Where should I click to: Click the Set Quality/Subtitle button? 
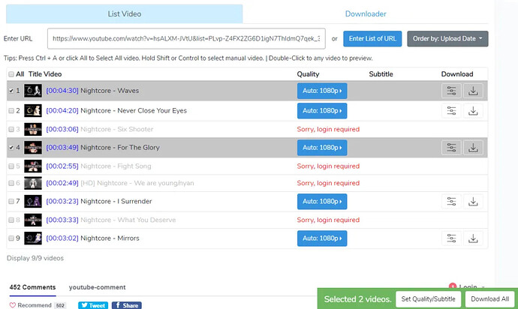(429, 299)
